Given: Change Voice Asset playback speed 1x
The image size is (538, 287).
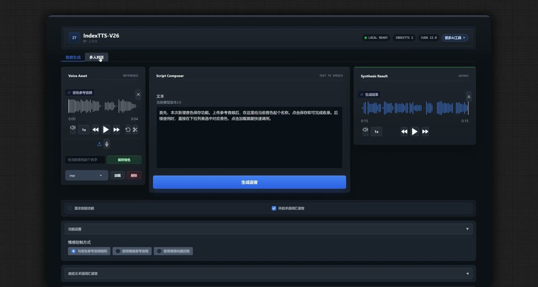Looking at the screenshot, I should (x=84, y=130).
